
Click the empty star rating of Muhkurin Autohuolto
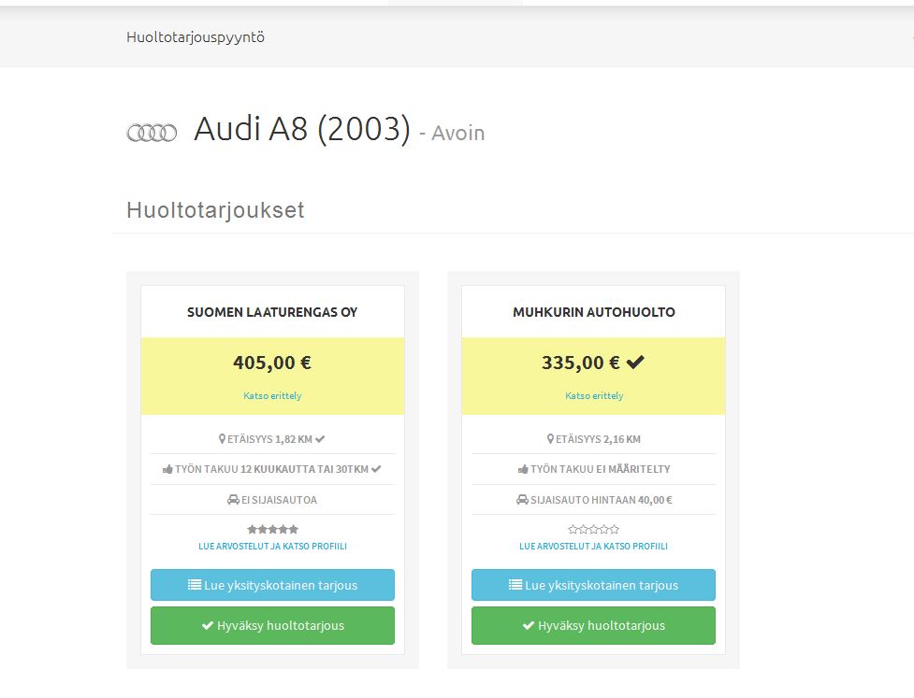(x=593, y=529)
